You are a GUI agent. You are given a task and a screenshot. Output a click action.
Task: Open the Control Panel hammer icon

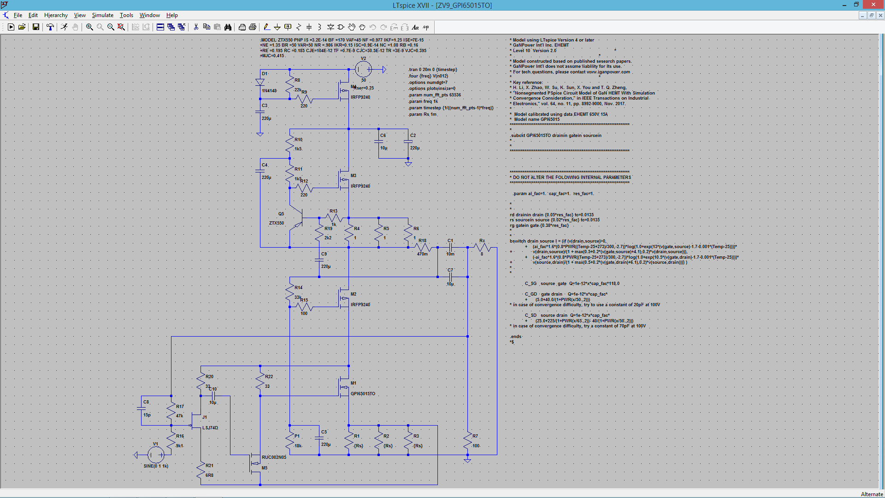[x=50, y=27]
